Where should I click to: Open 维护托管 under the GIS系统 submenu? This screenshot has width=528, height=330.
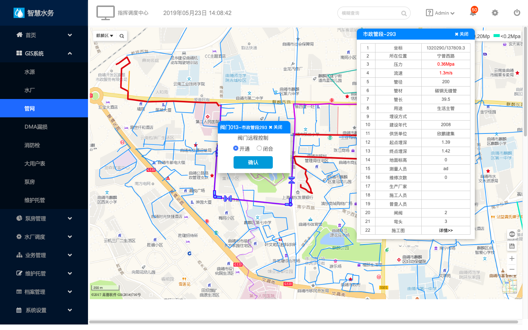point(44,200)
